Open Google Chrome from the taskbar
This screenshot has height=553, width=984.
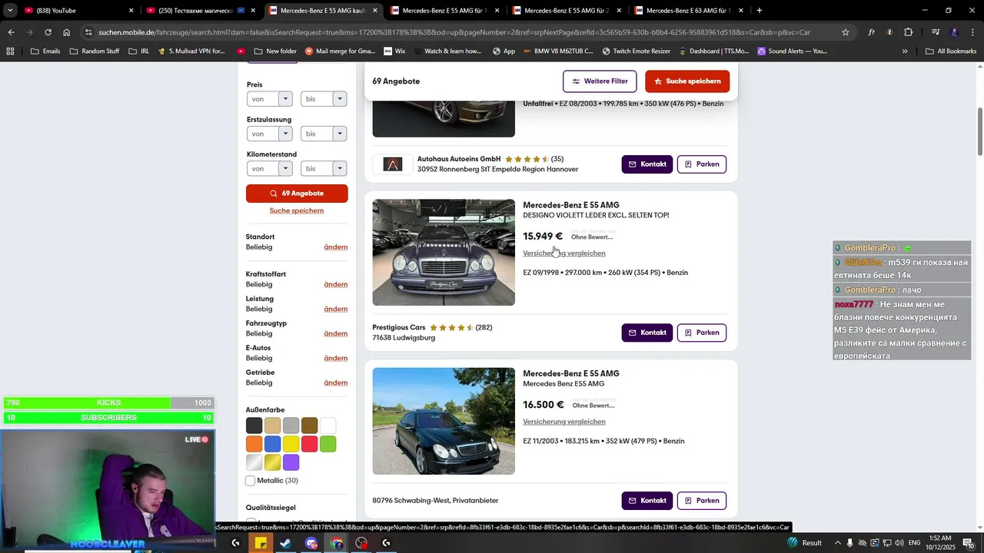click(336, 543)
